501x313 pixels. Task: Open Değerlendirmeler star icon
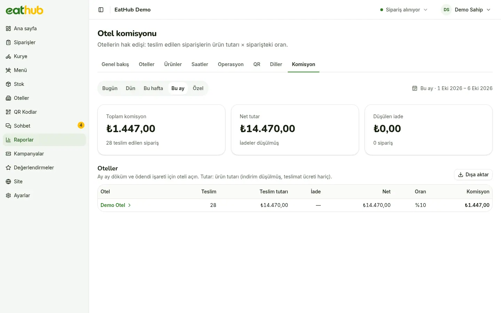point(8,168)
